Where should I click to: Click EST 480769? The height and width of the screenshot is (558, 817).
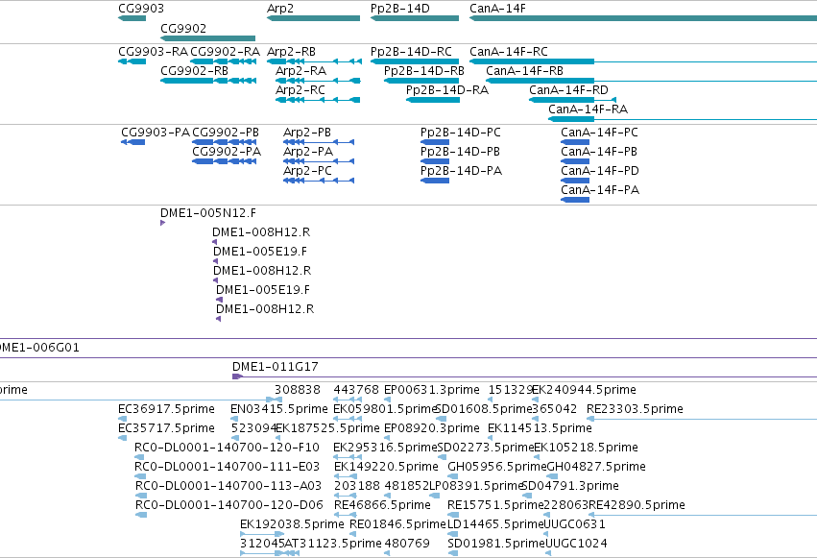pos(387,554)
